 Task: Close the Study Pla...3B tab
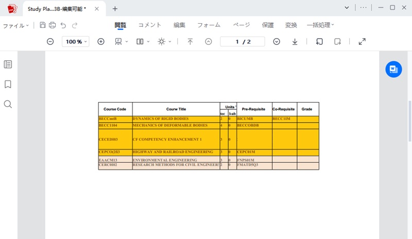click(97, 9)
